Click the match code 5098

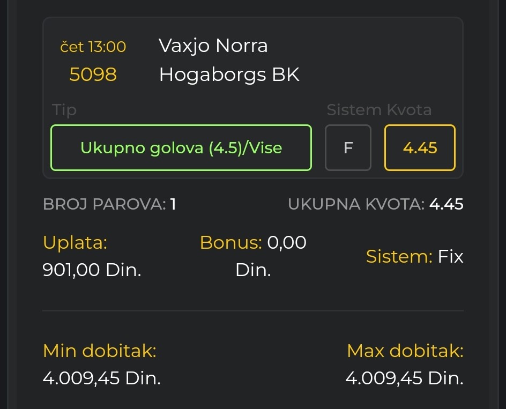[x=93, y=75]
